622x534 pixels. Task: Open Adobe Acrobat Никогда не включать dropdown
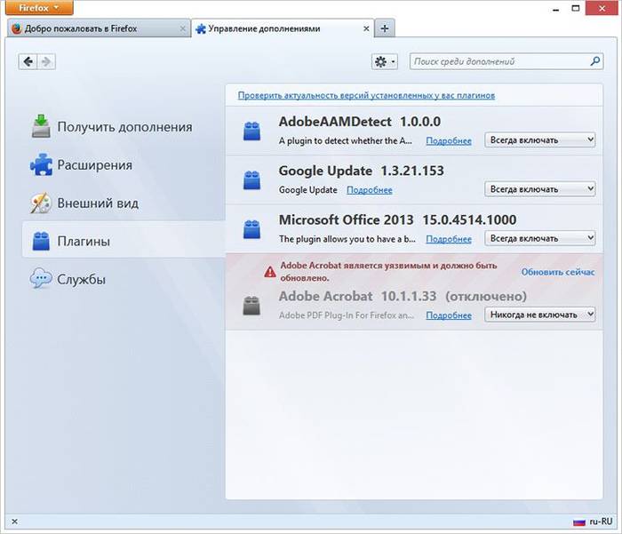(x=539, y=315)
